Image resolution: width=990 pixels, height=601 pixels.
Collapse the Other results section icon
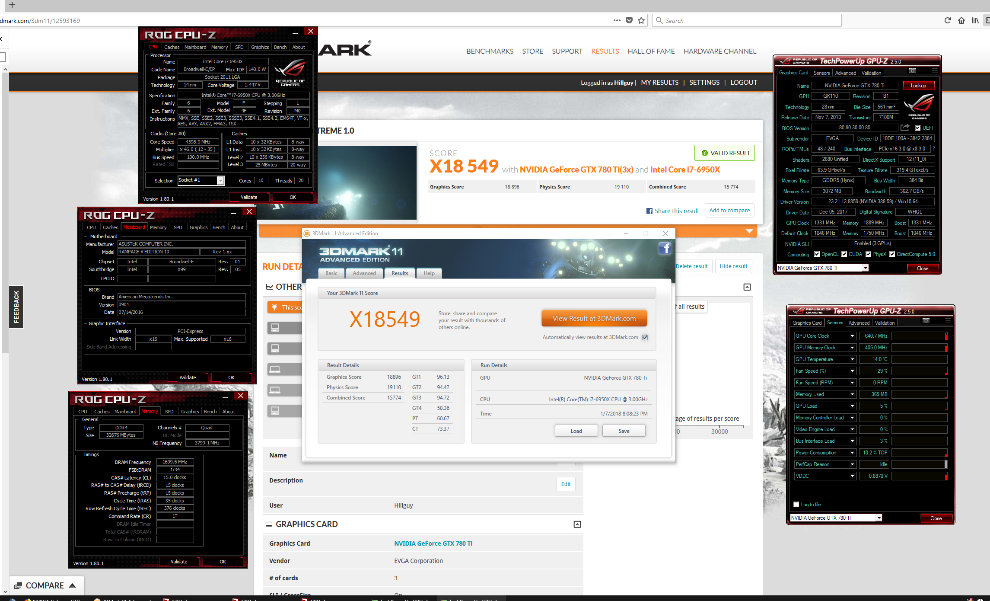(747, 287)
